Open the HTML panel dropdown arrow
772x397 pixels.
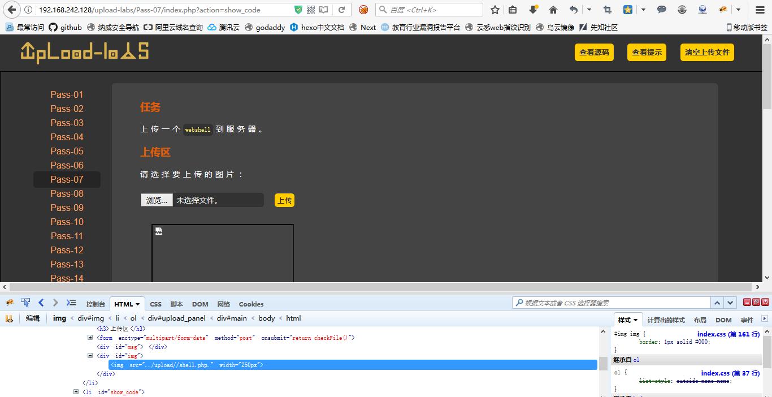pyautogui.click(x=138, y=304)
